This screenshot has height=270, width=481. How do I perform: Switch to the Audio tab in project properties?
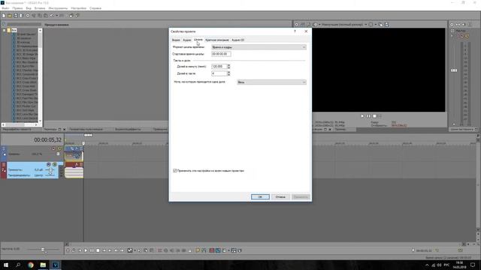point(187,40)
